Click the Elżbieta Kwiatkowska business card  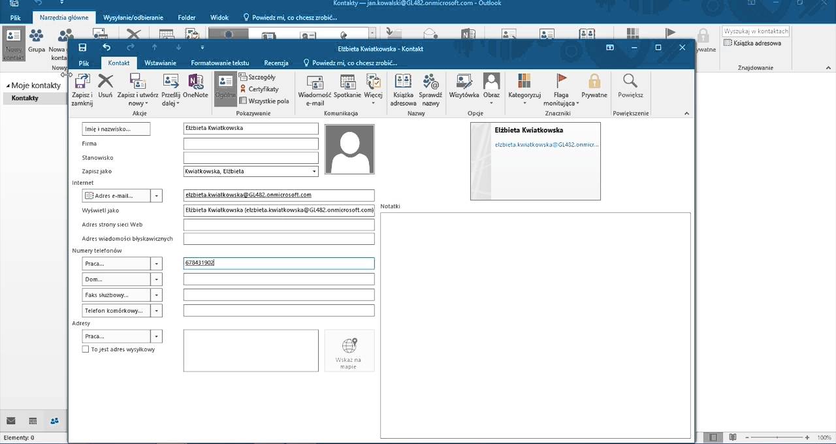tap(536, 161)
